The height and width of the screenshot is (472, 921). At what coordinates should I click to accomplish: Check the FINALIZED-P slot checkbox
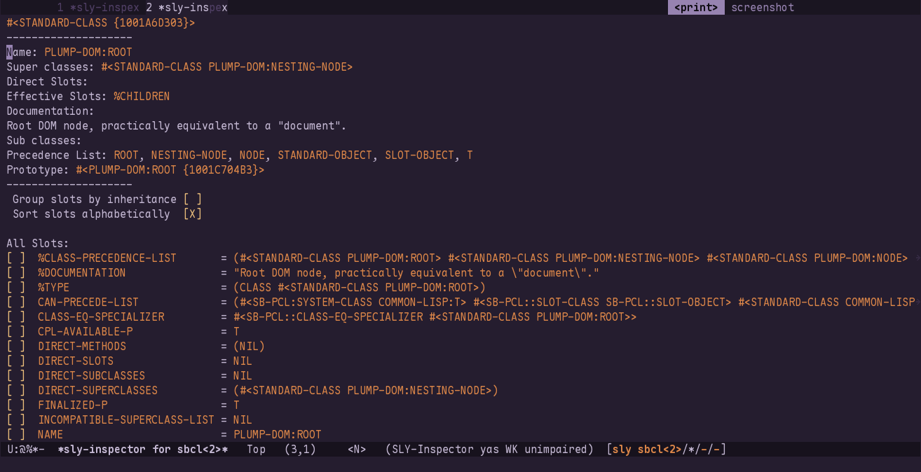point(16,405)
